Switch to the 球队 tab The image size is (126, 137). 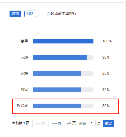30,14
